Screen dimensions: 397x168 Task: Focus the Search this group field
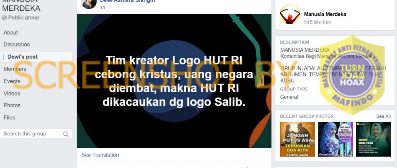click(36, 134)
